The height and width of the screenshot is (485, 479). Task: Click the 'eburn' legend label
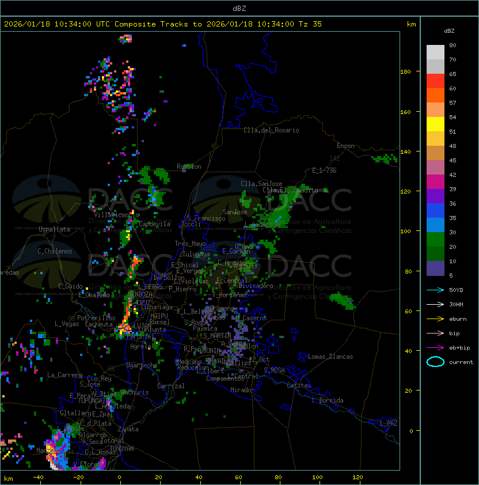(x=458, y=319)
